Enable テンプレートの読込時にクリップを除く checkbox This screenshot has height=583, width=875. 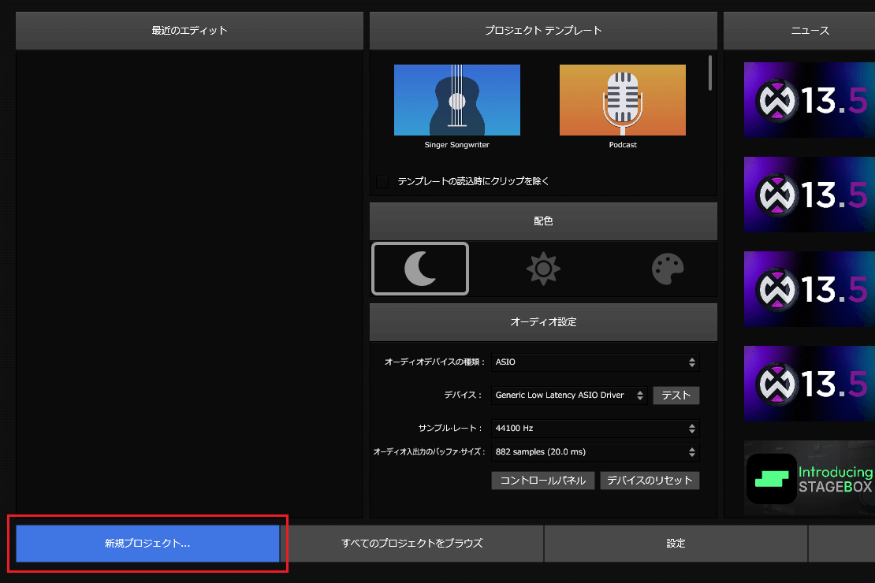coord(382,182)
